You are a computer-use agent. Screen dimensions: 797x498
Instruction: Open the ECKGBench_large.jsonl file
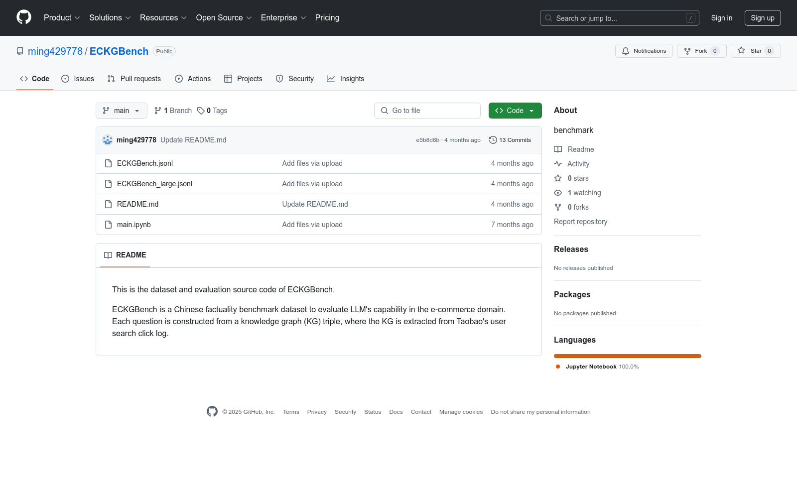coord(154,184)
